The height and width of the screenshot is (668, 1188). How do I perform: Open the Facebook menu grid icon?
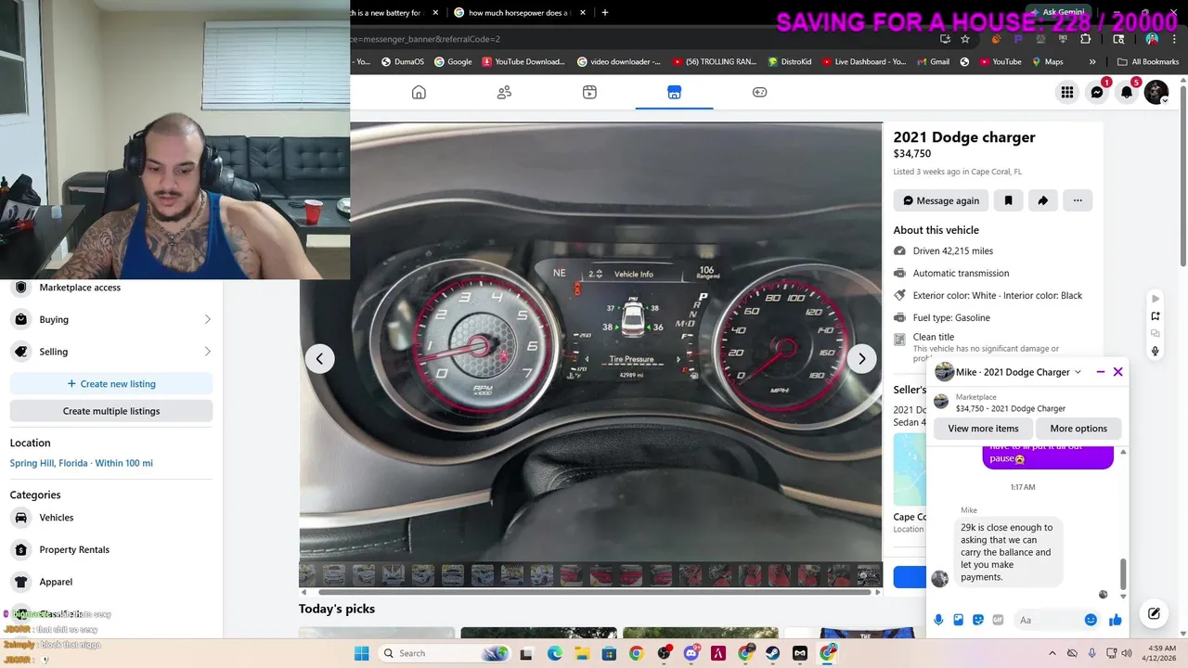click(1067, 92)
